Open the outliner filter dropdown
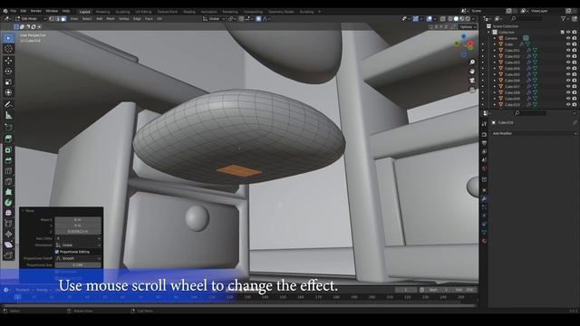 [565, 18]
